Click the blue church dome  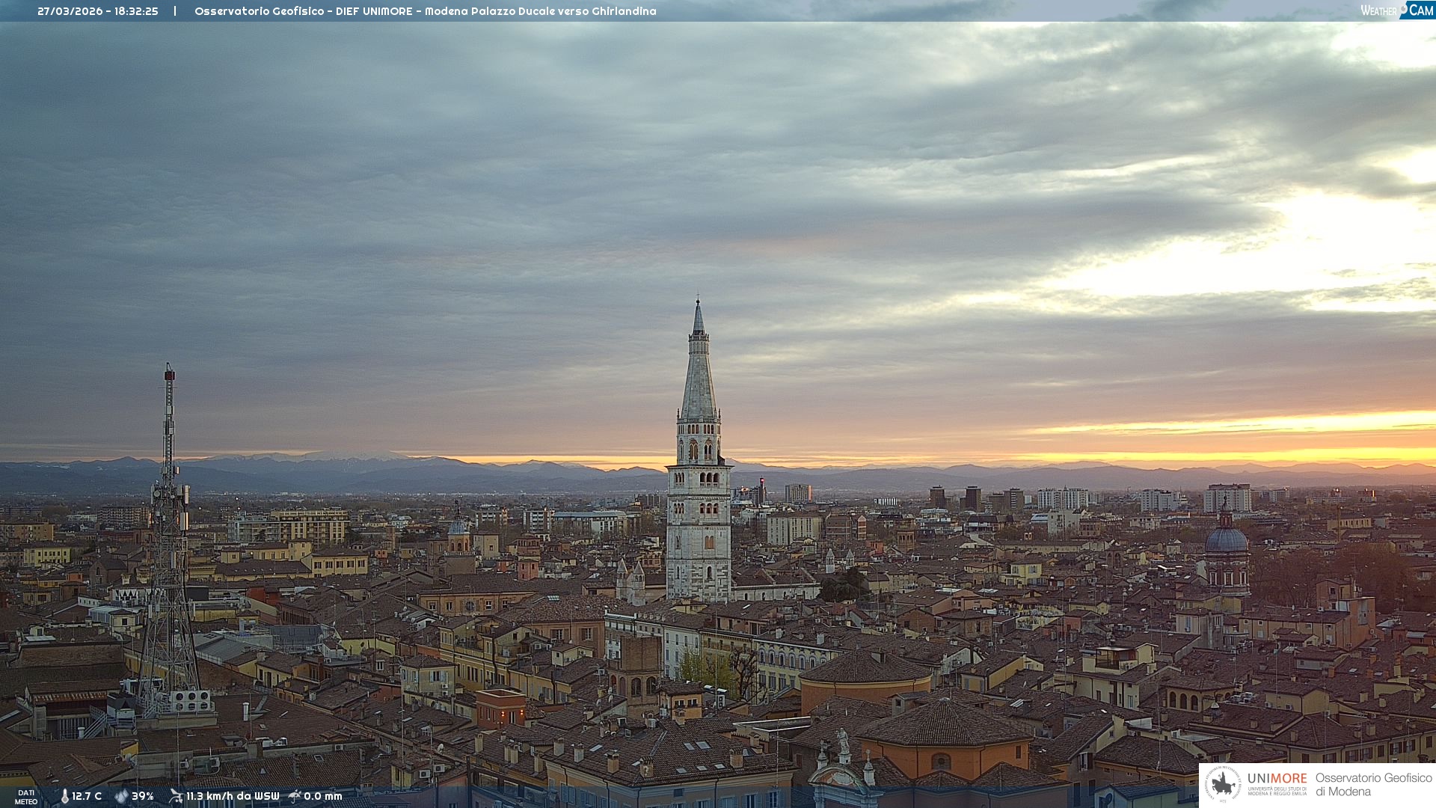pyautogui.click(x=1227, y=540)
